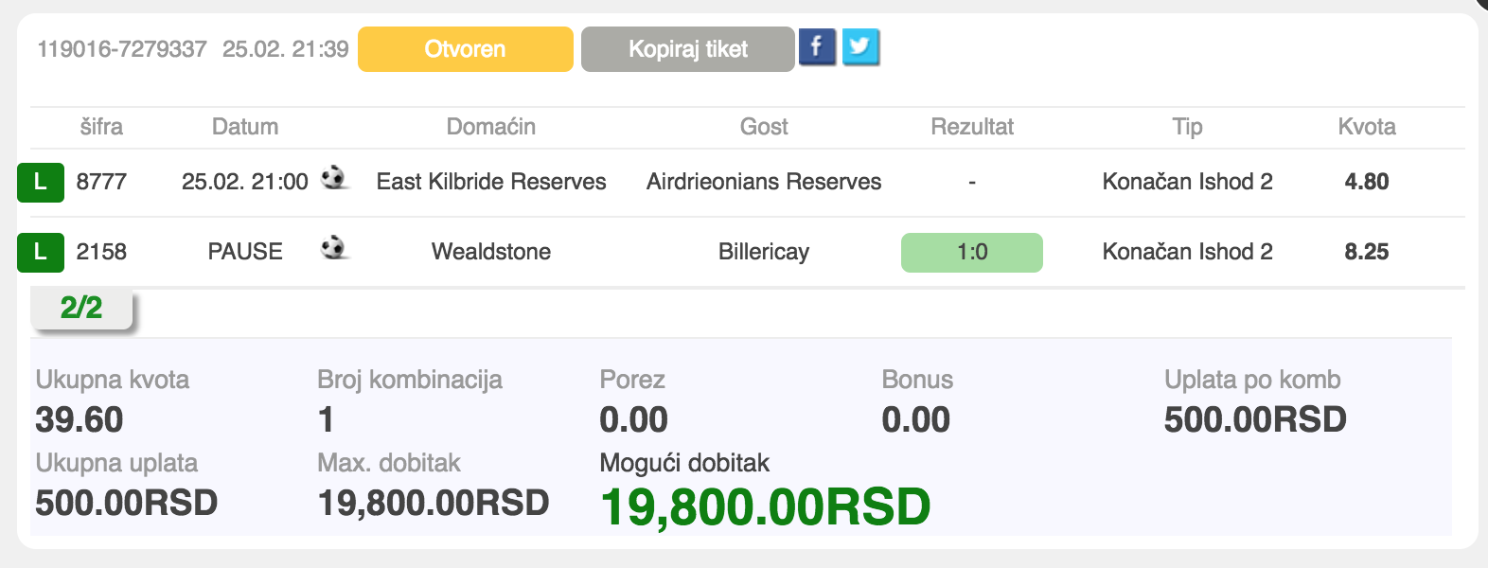Share ticket on Twitter icon
The image size is (1488, 568).
[x=859, y=47]
